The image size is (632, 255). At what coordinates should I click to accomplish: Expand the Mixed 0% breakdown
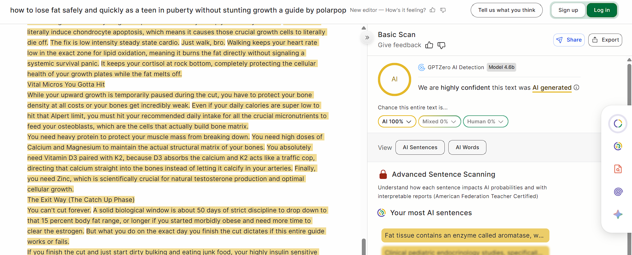coord(439,122)
